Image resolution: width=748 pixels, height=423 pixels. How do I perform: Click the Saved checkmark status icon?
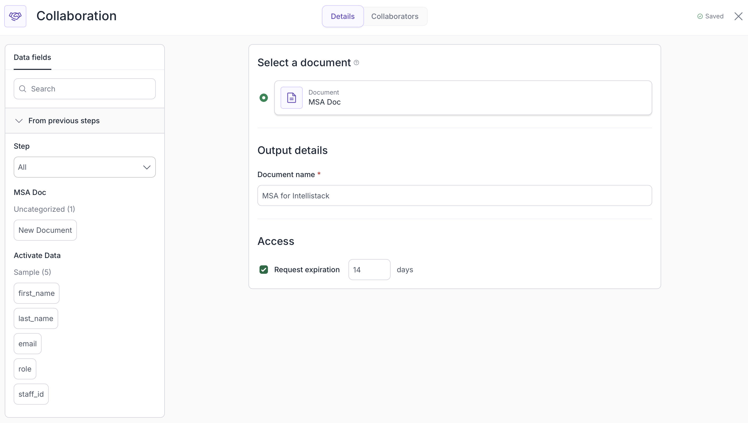pyautogui.click(x=700, y=17)
